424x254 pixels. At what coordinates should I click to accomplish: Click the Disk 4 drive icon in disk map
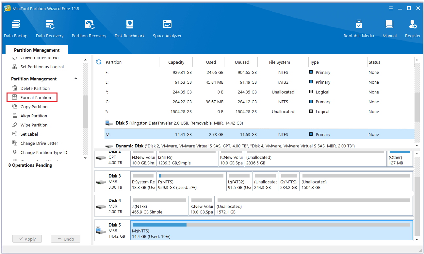(x=101, y=207)
